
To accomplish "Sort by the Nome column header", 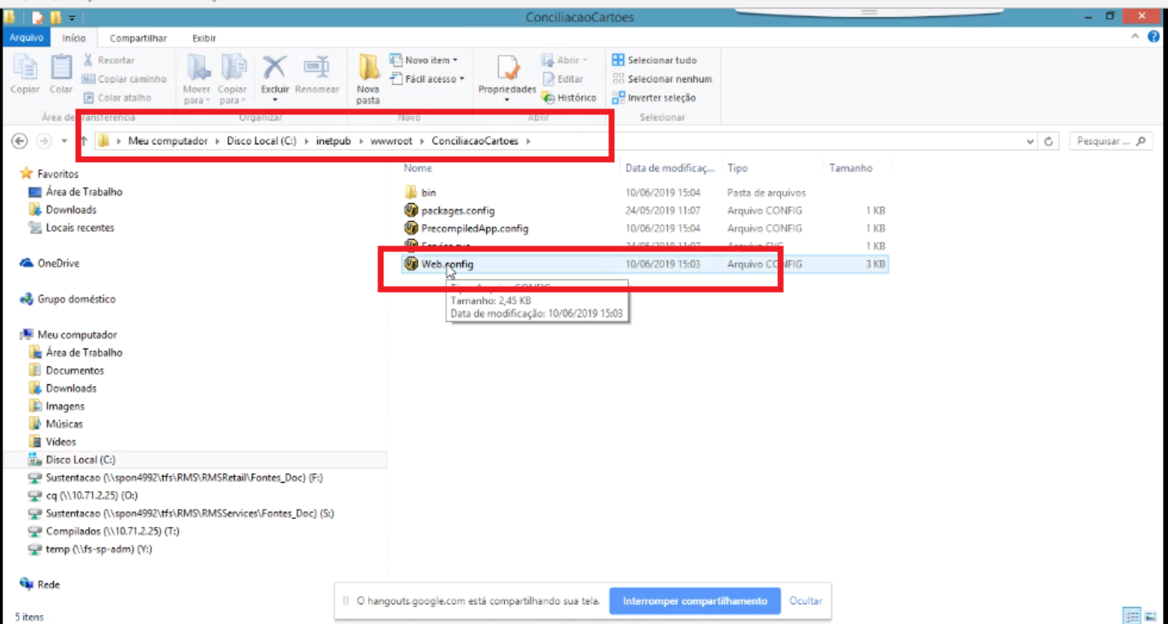I will point(418,168).
